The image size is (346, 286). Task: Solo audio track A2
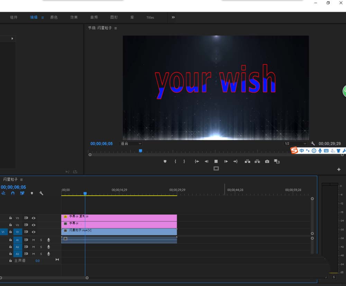point(41,247)
